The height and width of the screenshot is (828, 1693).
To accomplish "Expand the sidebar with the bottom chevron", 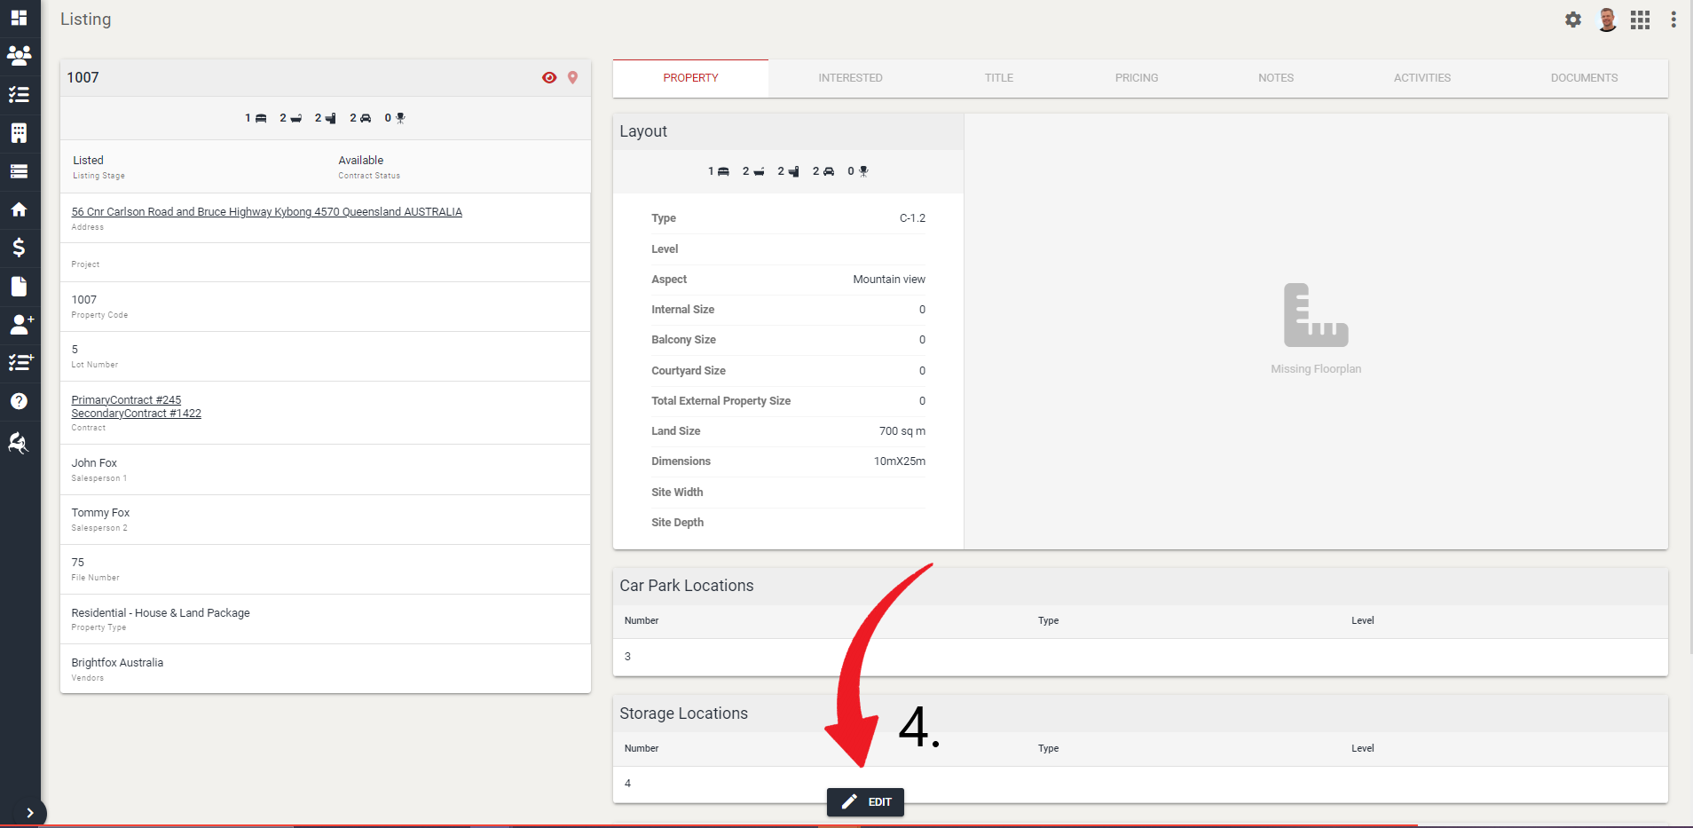I will [32, 813].
